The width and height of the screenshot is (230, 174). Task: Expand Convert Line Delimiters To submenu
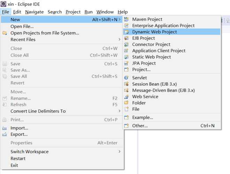pyautogui.click(x=120, y=111)
